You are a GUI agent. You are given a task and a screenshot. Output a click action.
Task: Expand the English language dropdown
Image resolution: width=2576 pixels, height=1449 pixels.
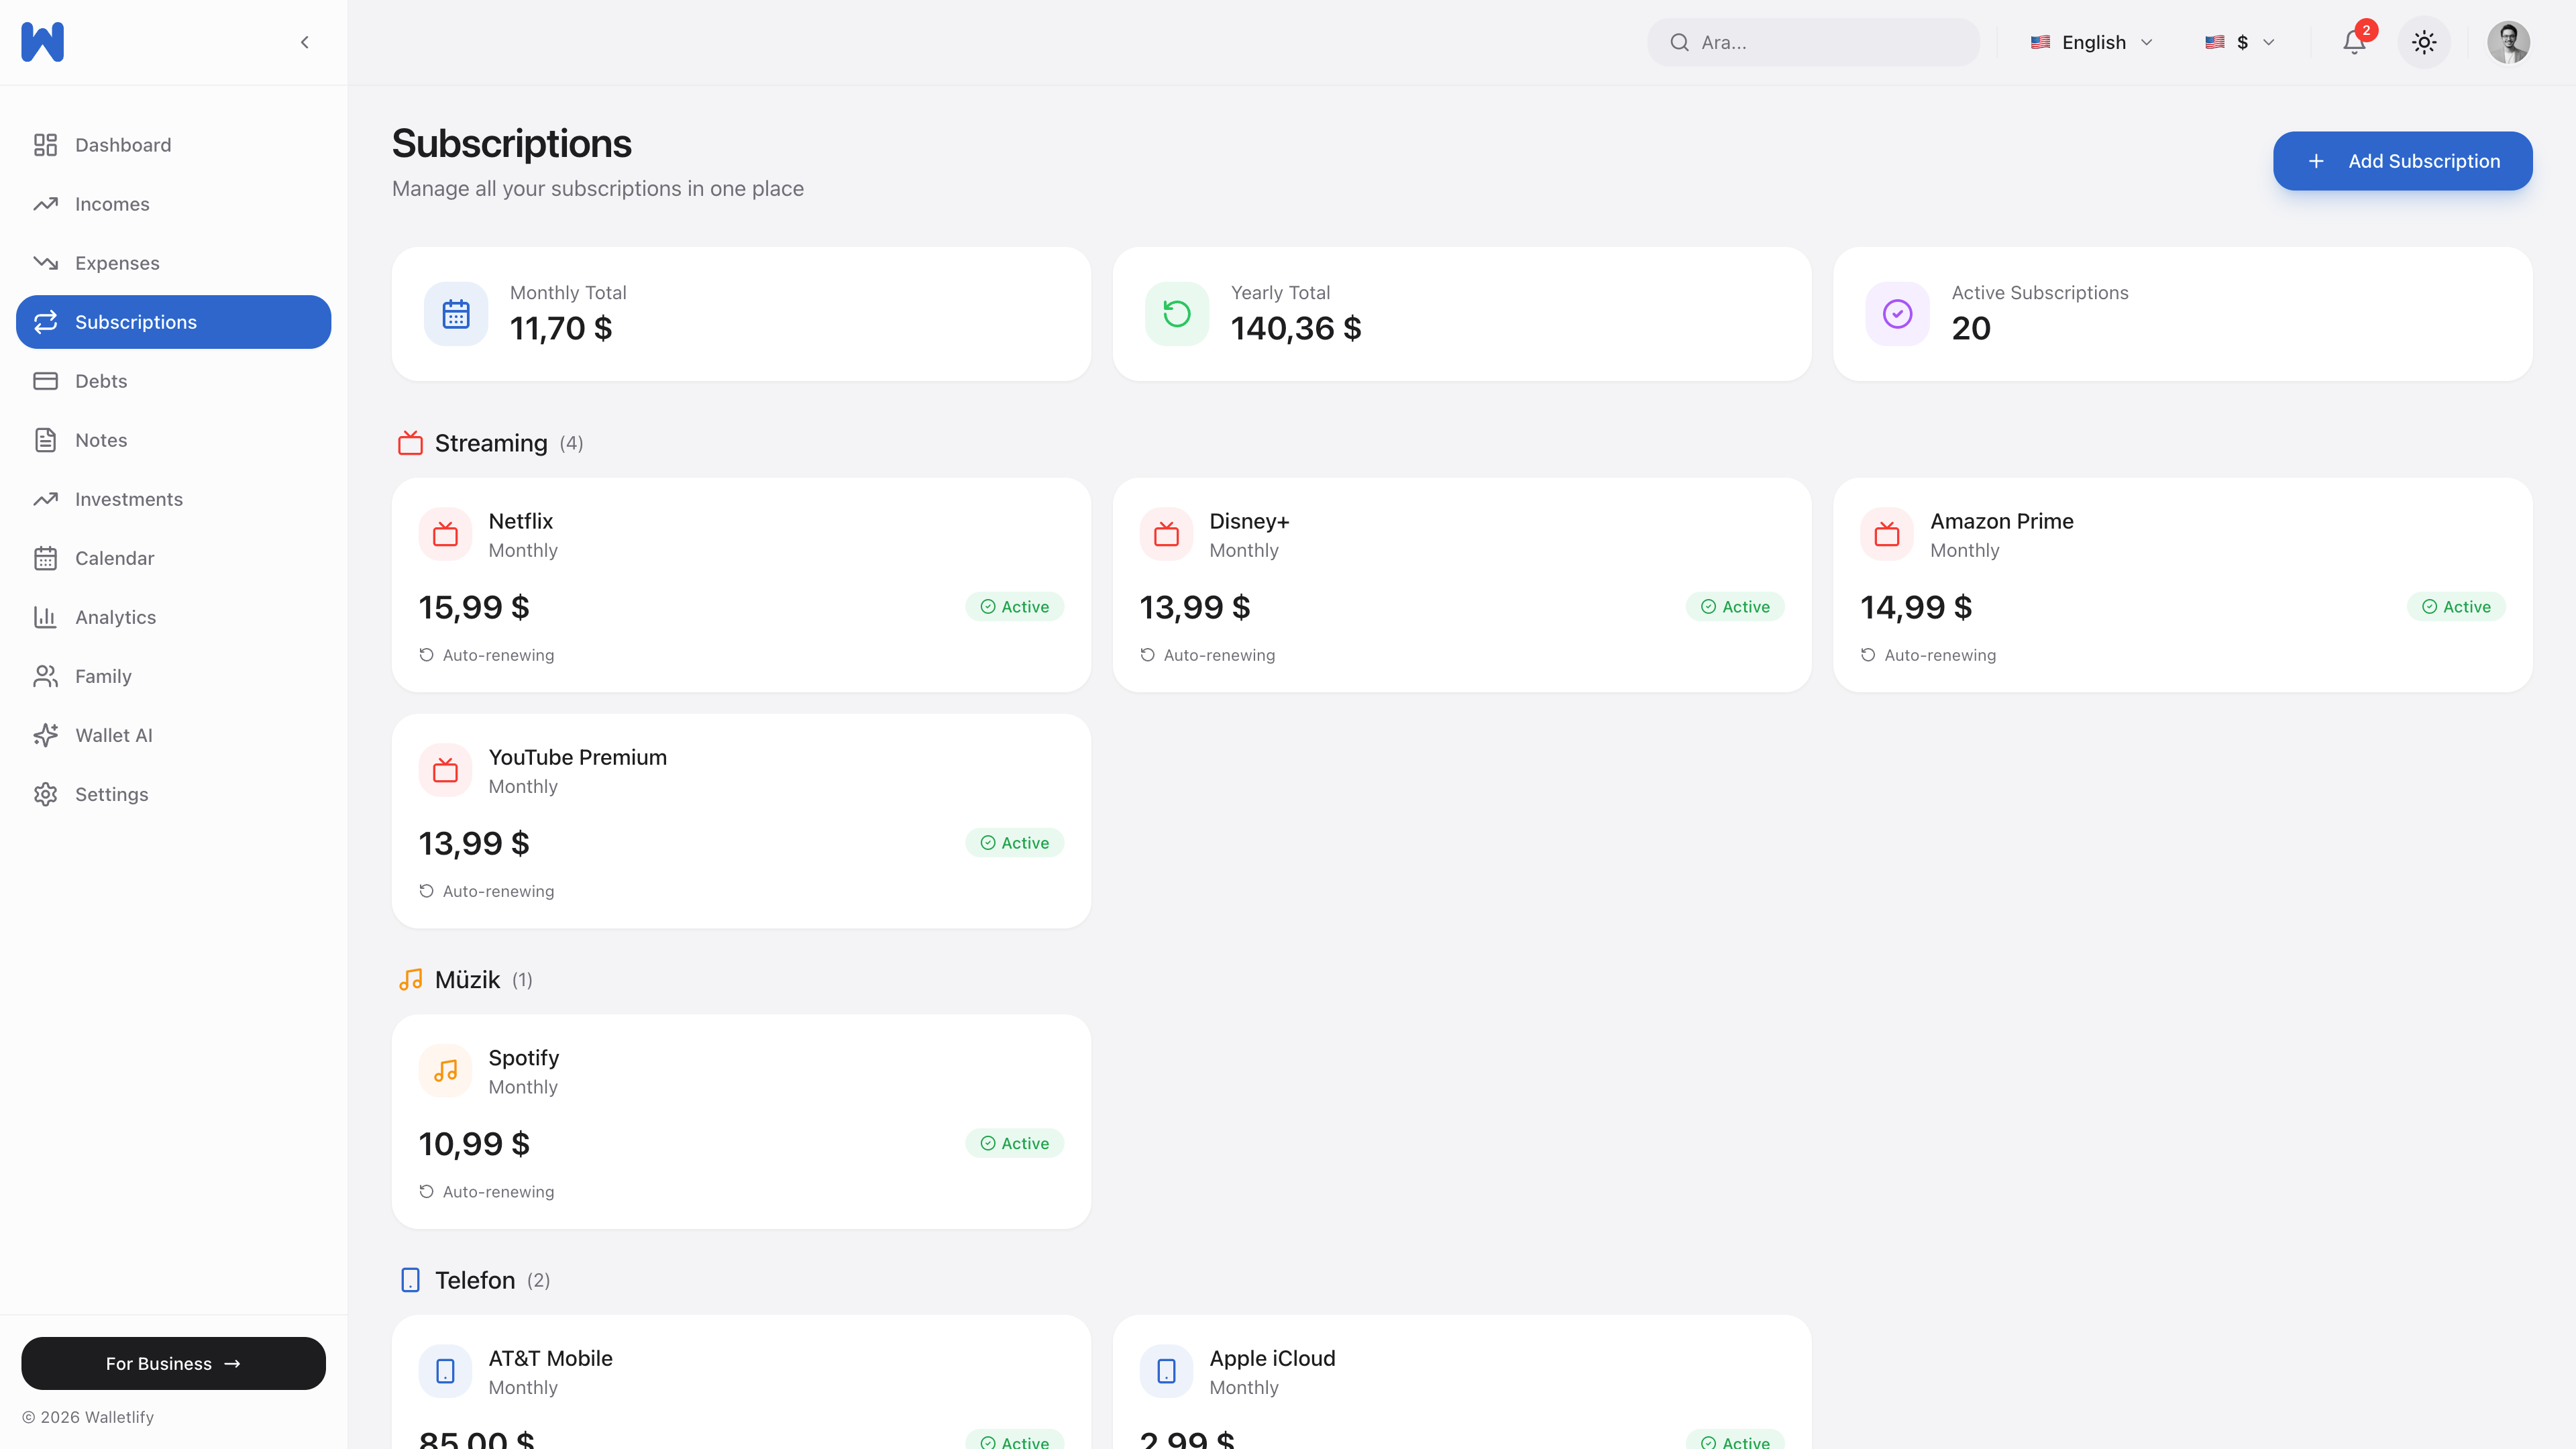pyautogui.click(x=2091, y=42)
